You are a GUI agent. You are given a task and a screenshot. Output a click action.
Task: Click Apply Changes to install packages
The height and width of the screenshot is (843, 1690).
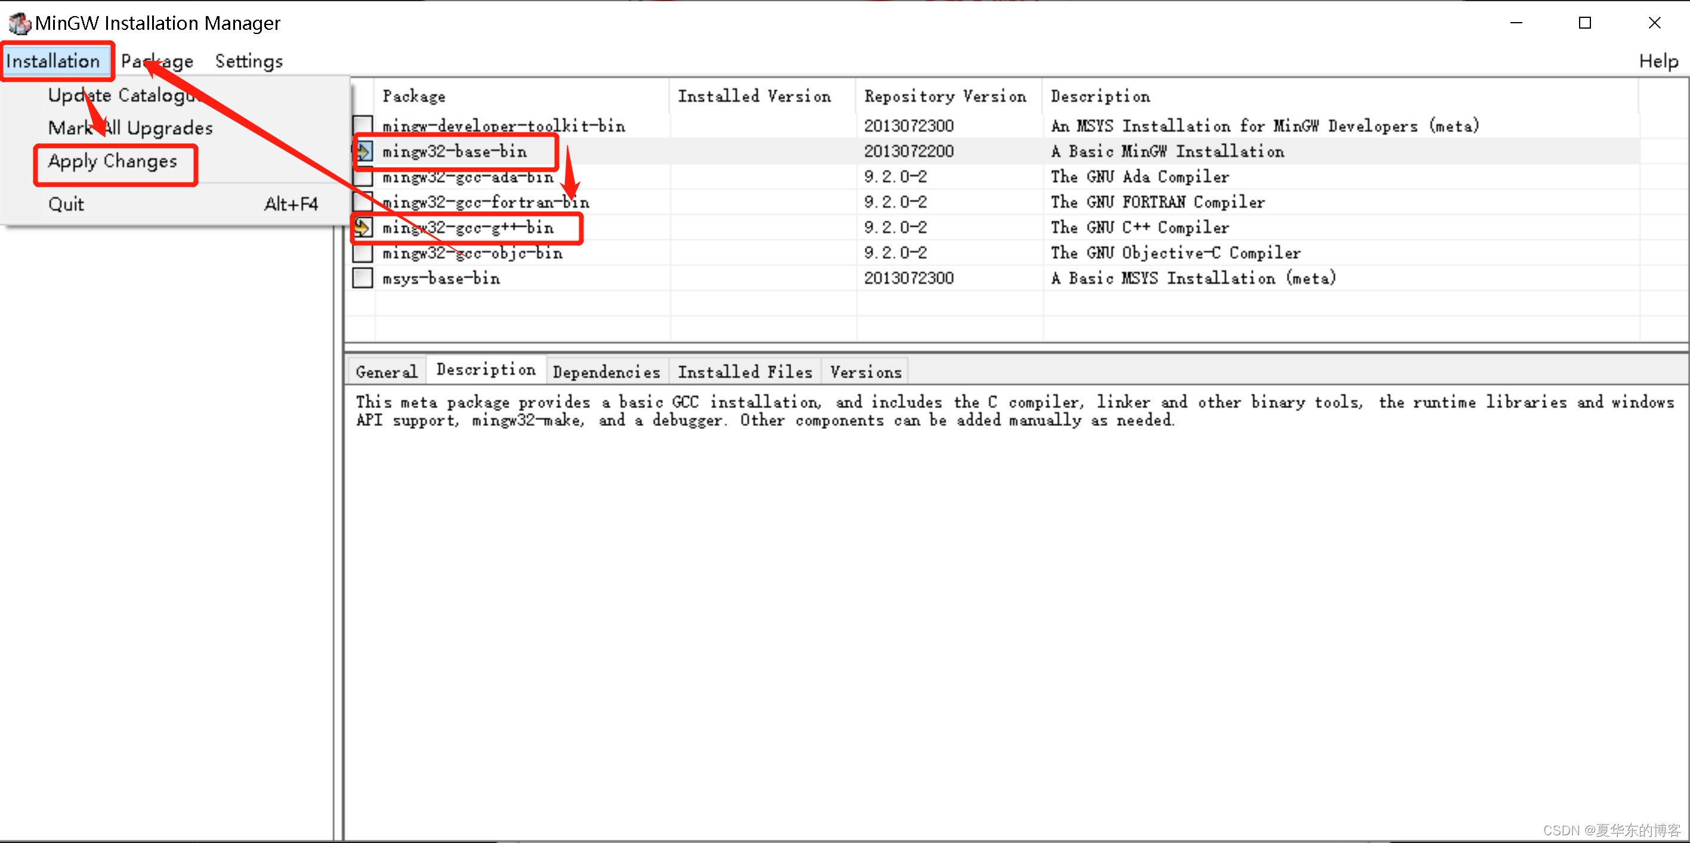113,162
